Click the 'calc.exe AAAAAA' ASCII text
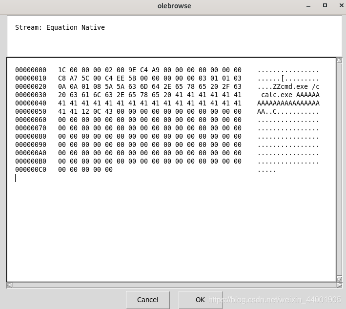 click(290, 95)
